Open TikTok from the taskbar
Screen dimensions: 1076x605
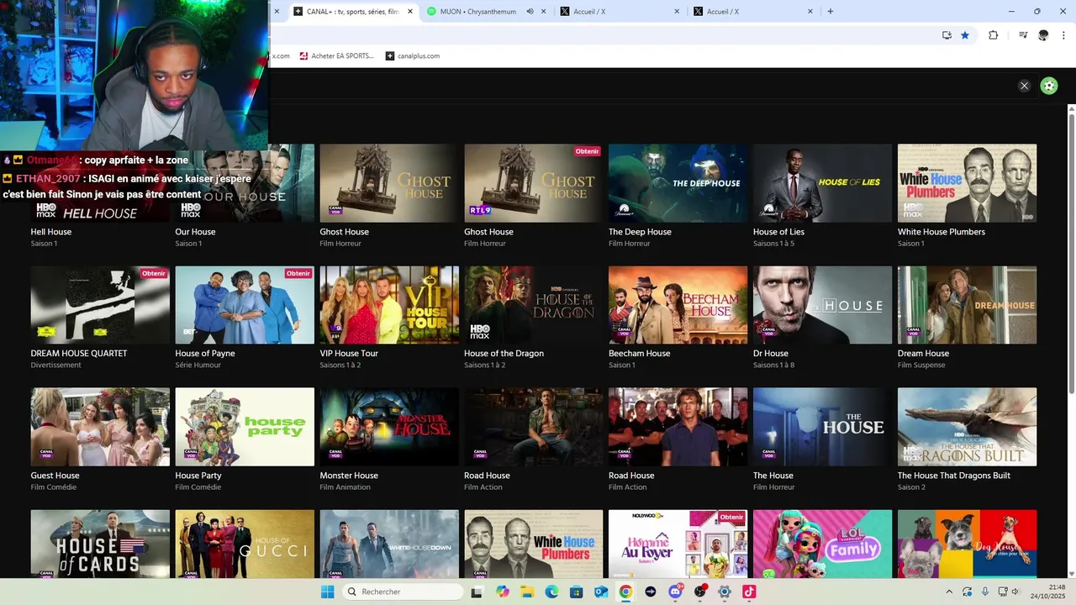[749, 592]
